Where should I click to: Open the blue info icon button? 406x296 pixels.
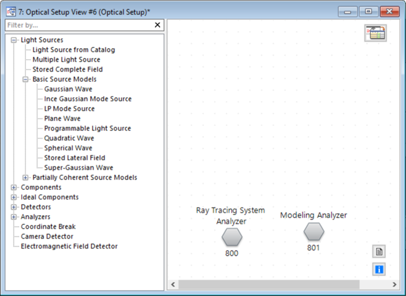coord(379,270)
